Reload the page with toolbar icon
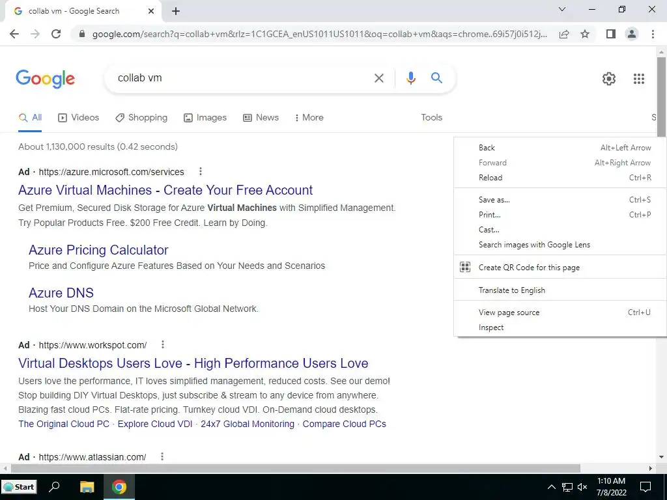Image resolution: width=667 pixels, height=500 pixels. point(56,34)
